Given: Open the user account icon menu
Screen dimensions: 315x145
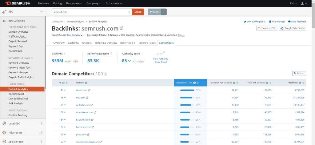Looking at the screenshot, I should pos(304,3).
